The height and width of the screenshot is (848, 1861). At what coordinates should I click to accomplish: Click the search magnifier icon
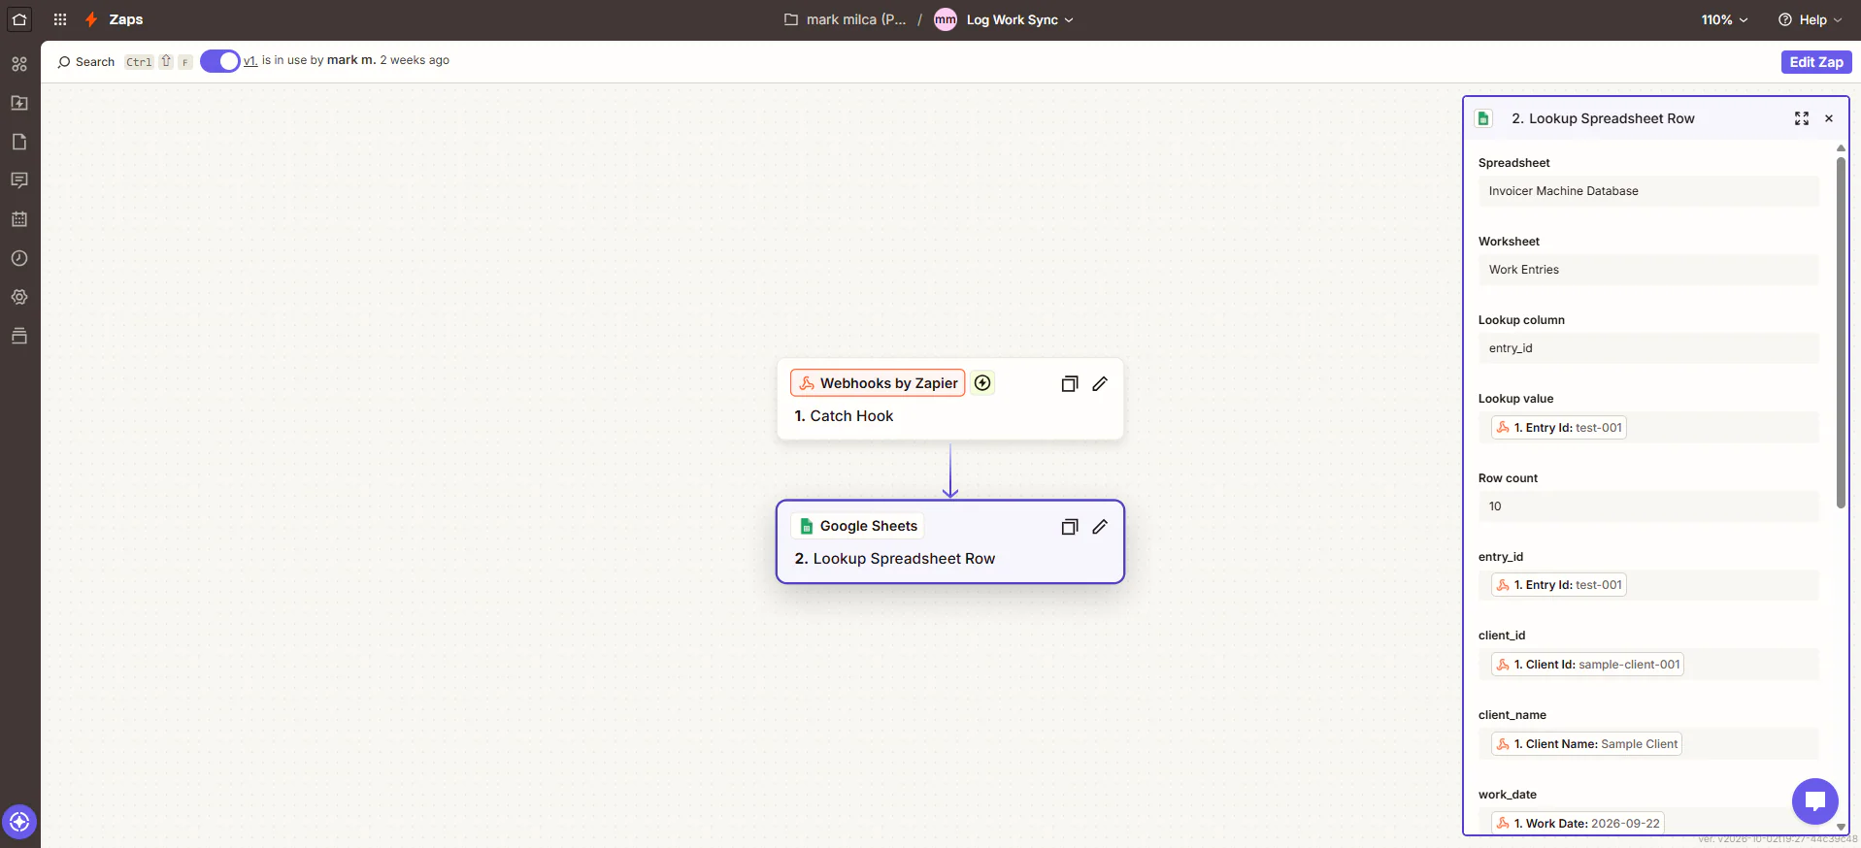[x=64, y=62]
